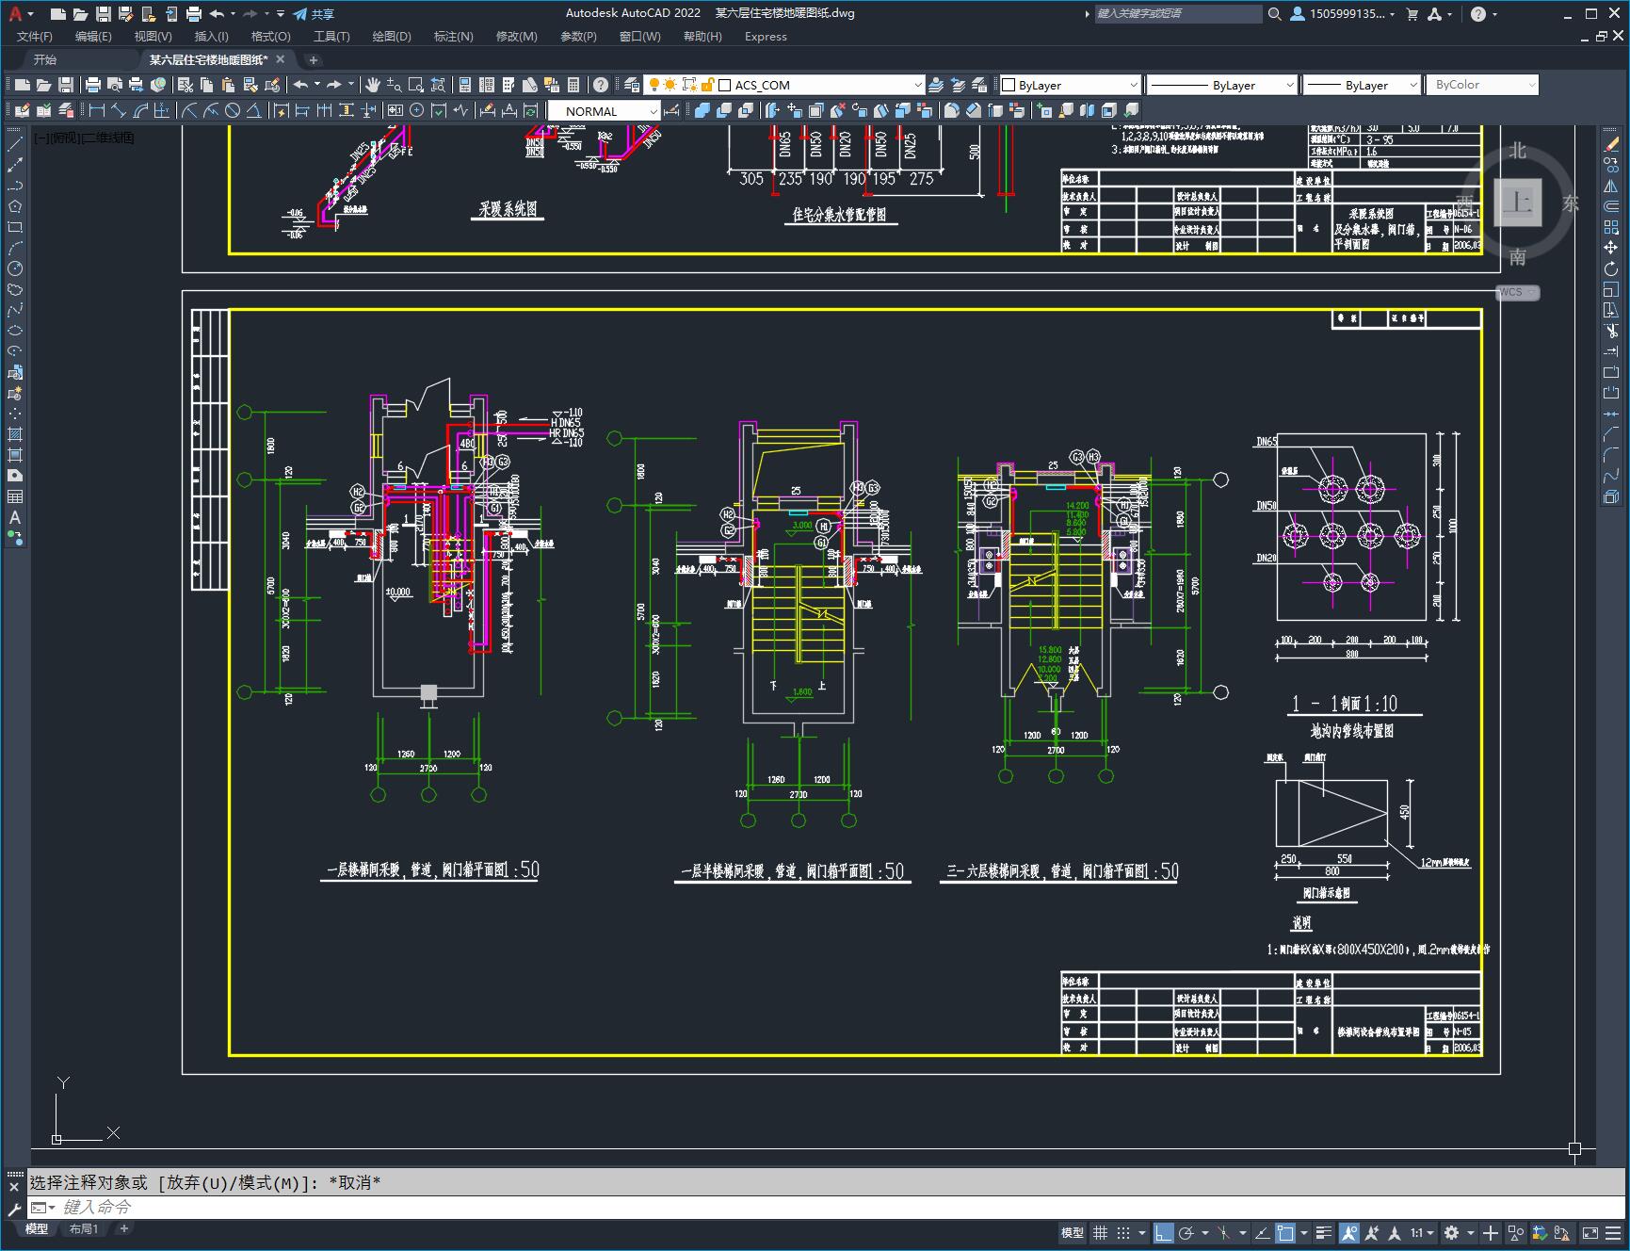1630x1251 pixels.
Task: Open the Layer Properties Manager icon
Action: pos(631,85)
